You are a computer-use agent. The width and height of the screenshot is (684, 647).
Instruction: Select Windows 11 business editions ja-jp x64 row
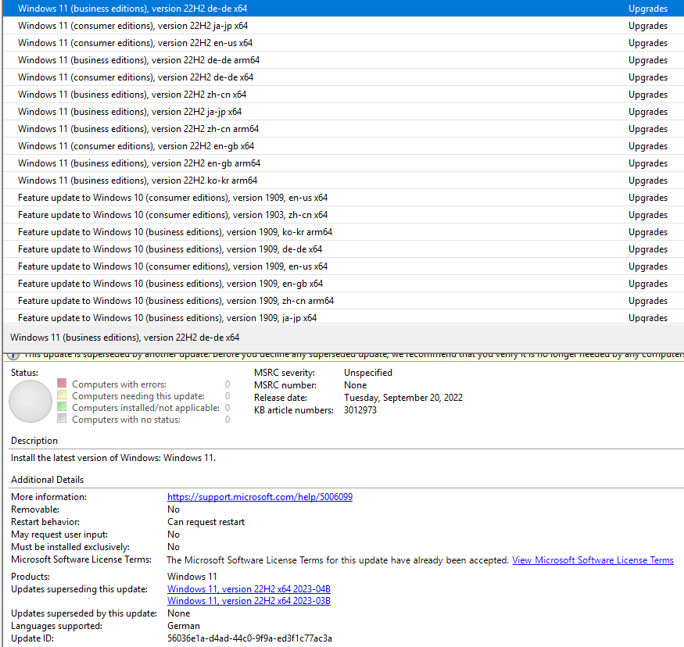(343, 112)
